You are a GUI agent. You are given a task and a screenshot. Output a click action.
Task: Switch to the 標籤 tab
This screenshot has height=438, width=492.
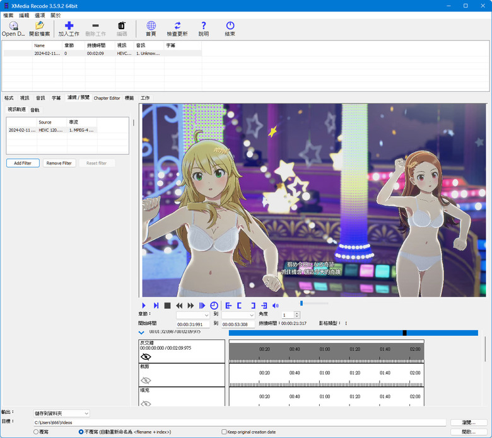129,98
